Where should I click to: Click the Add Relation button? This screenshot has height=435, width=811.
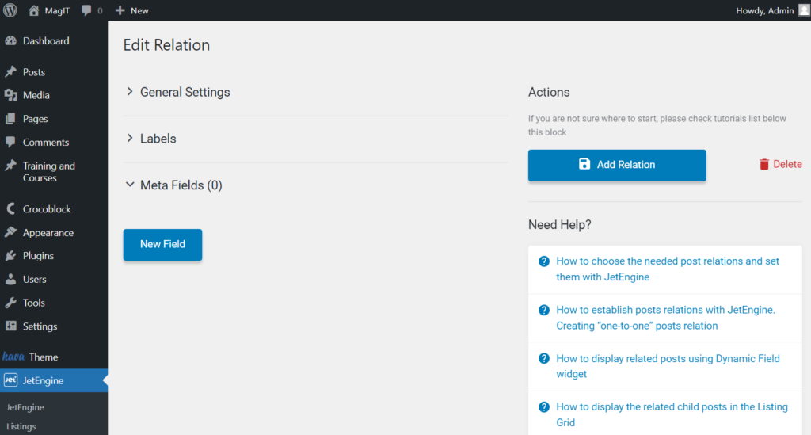click(617, 165)
